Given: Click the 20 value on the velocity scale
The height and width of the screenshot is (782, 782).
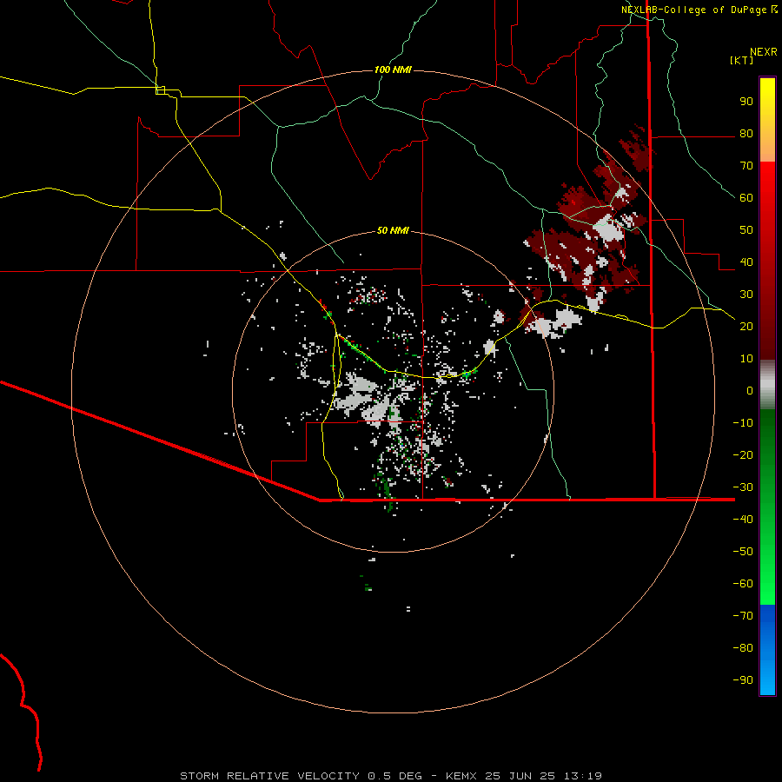Looking at the screenshot, I should 746,326.
